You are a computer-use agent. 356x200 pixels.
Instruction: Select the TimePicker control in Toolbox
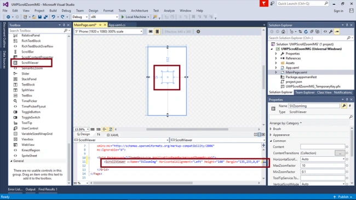click(29, 101)
